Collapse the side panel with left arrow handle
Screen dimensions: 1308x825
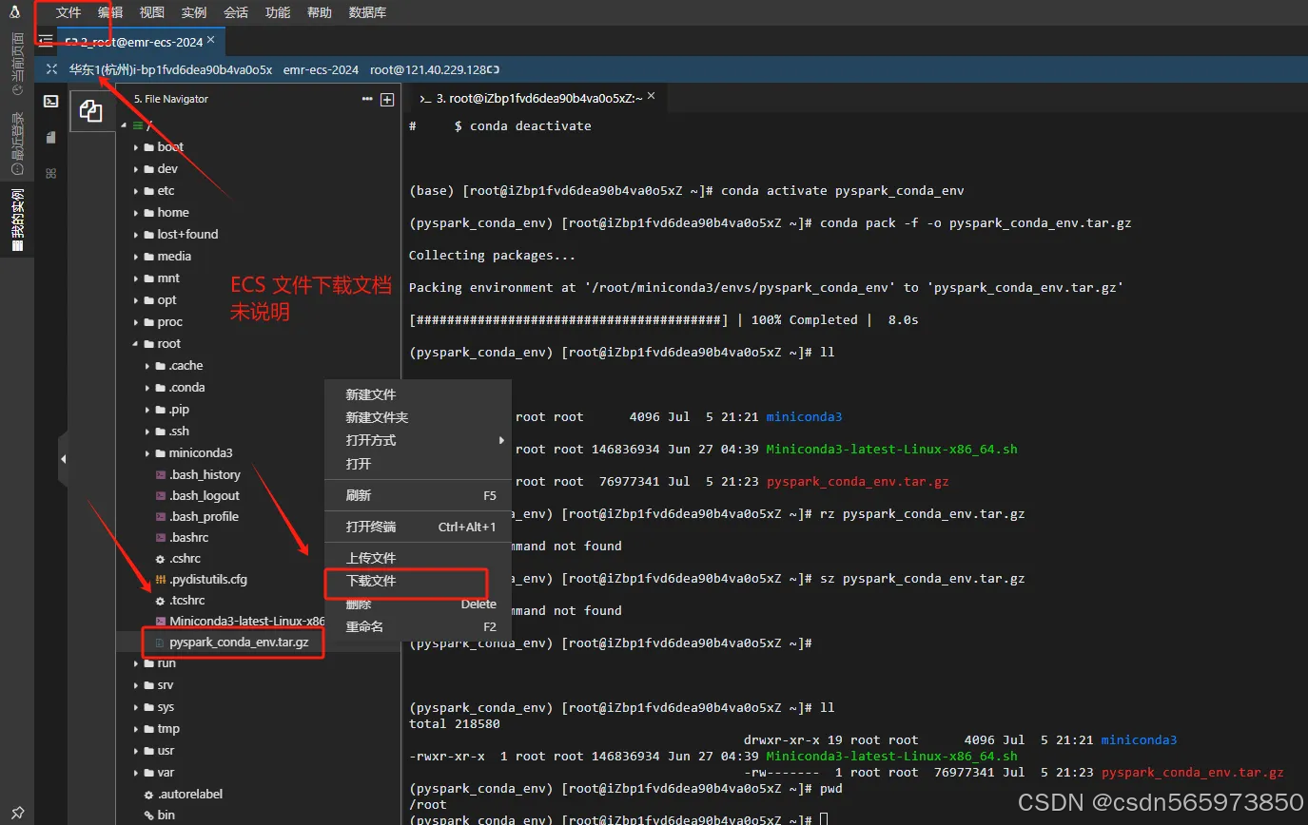coord(63,458)
